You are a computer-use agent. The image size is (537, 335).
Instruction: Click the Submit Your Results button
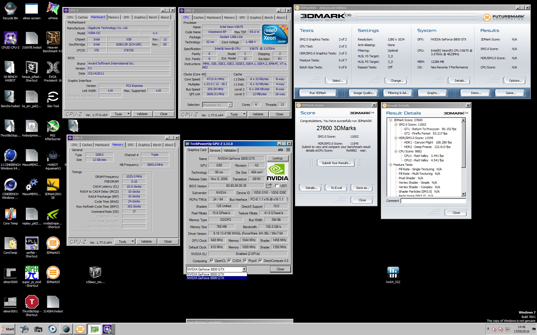(336, 163)
